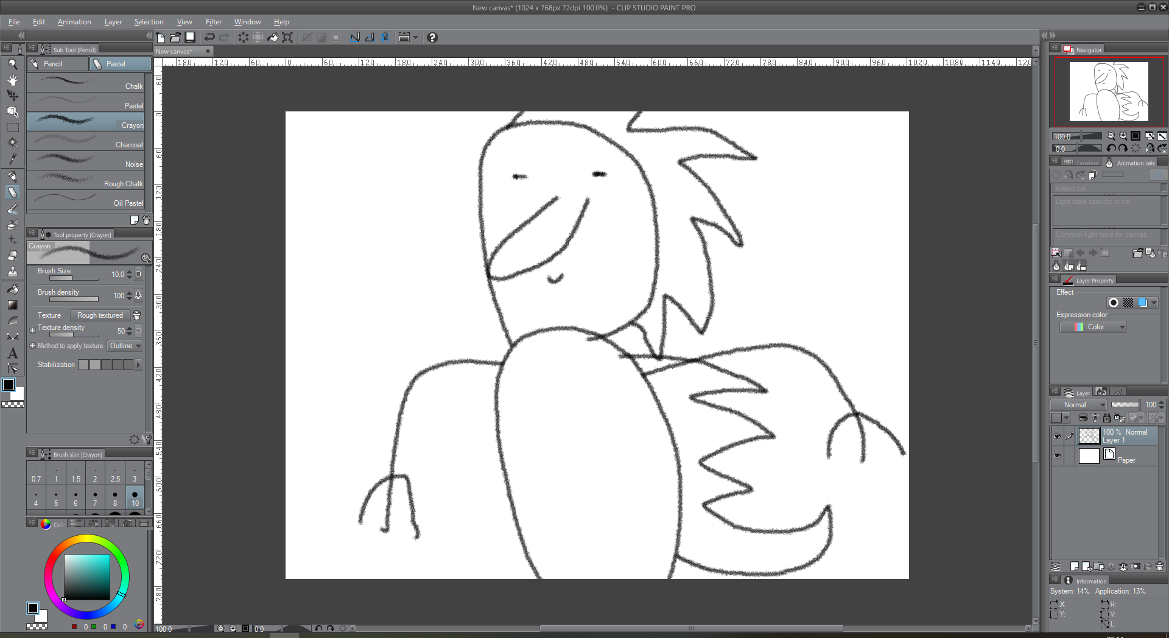Select the Fill bucket tool in the toolbox

click(x=12, y=289)
